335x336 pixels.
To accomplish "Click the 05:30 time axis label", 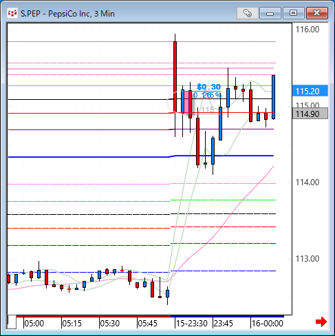I will pyautogui.click(x=109, y=324).
